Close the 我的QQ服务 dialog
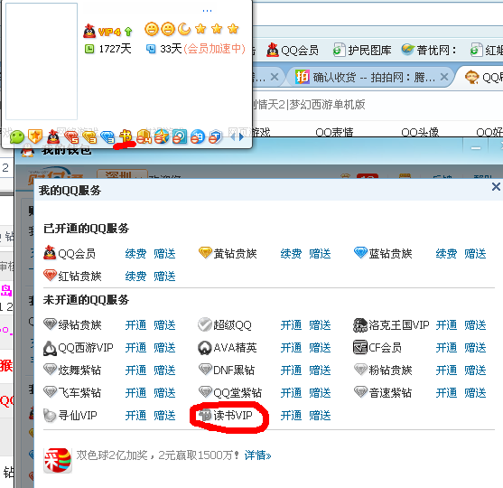 496,186
